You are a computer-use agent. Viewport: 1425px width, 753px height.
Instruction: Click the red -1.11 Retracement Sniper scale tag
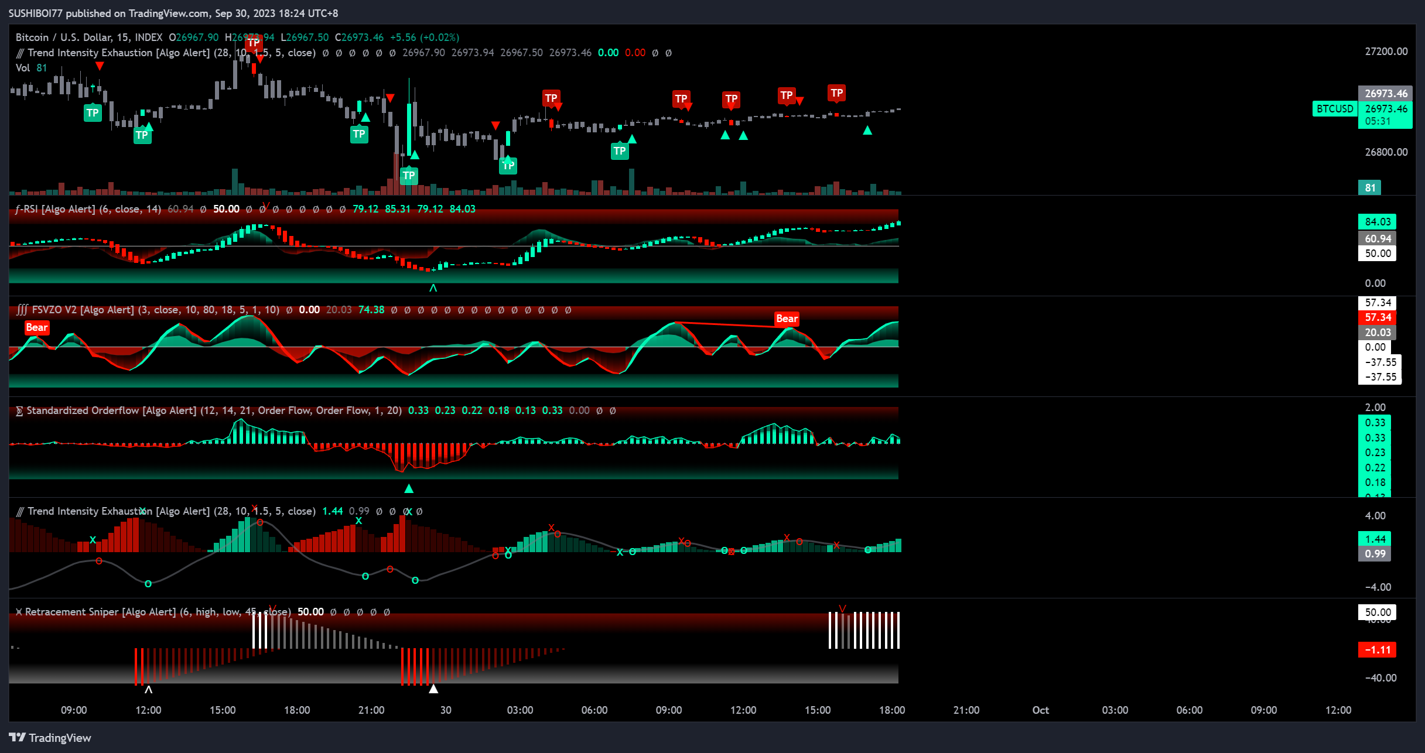tap(1377, 650)
